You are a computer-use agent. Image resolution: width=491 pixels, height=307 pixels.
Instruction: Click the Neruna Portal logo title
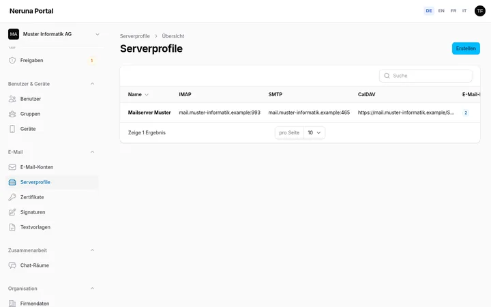pyautogui.click(x=31, y=11)
